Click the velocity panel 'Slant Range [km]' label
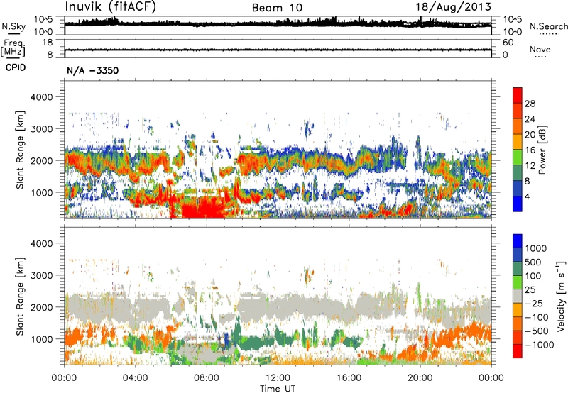Viewport: 568px width, 393px height. pyautogui.click(x=21, y=297)
